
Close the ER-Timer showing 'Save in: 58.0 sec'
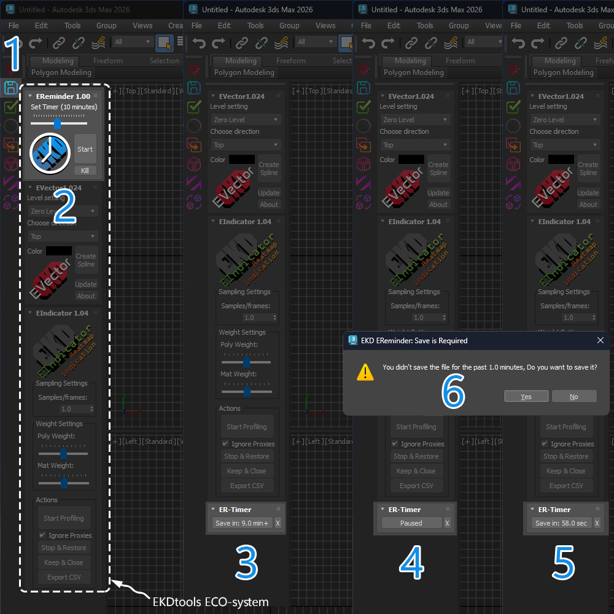coord(597,523)
